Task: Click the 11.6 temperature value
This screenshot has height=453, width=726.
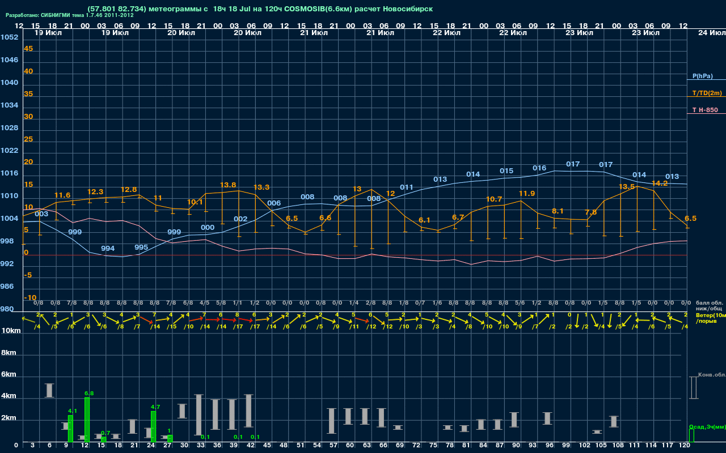Action: pos(62,195)
